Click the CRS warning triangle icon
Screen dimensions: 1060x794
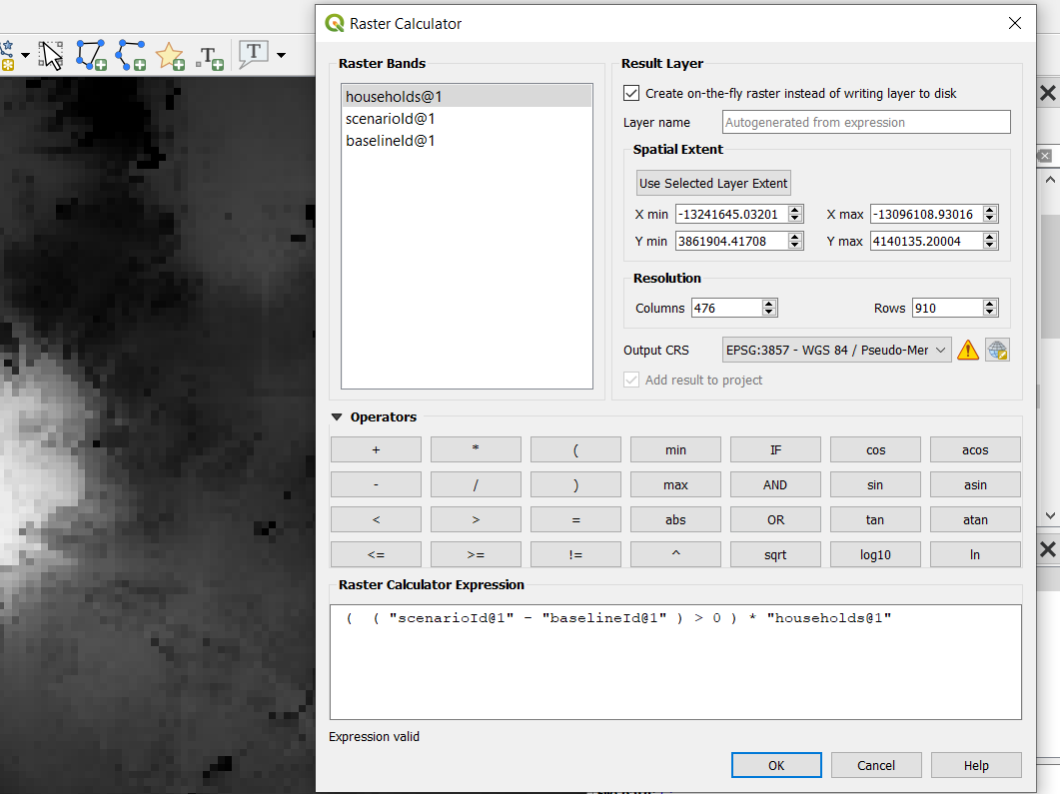click(967, 350)
